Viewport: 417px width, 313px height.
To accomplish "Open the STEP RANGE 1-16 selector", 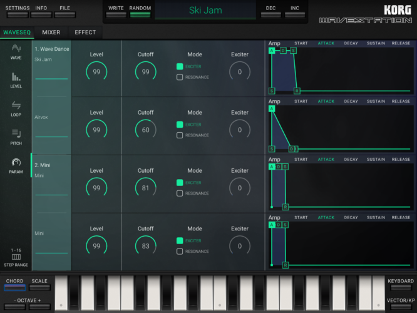I will point(16,257).
